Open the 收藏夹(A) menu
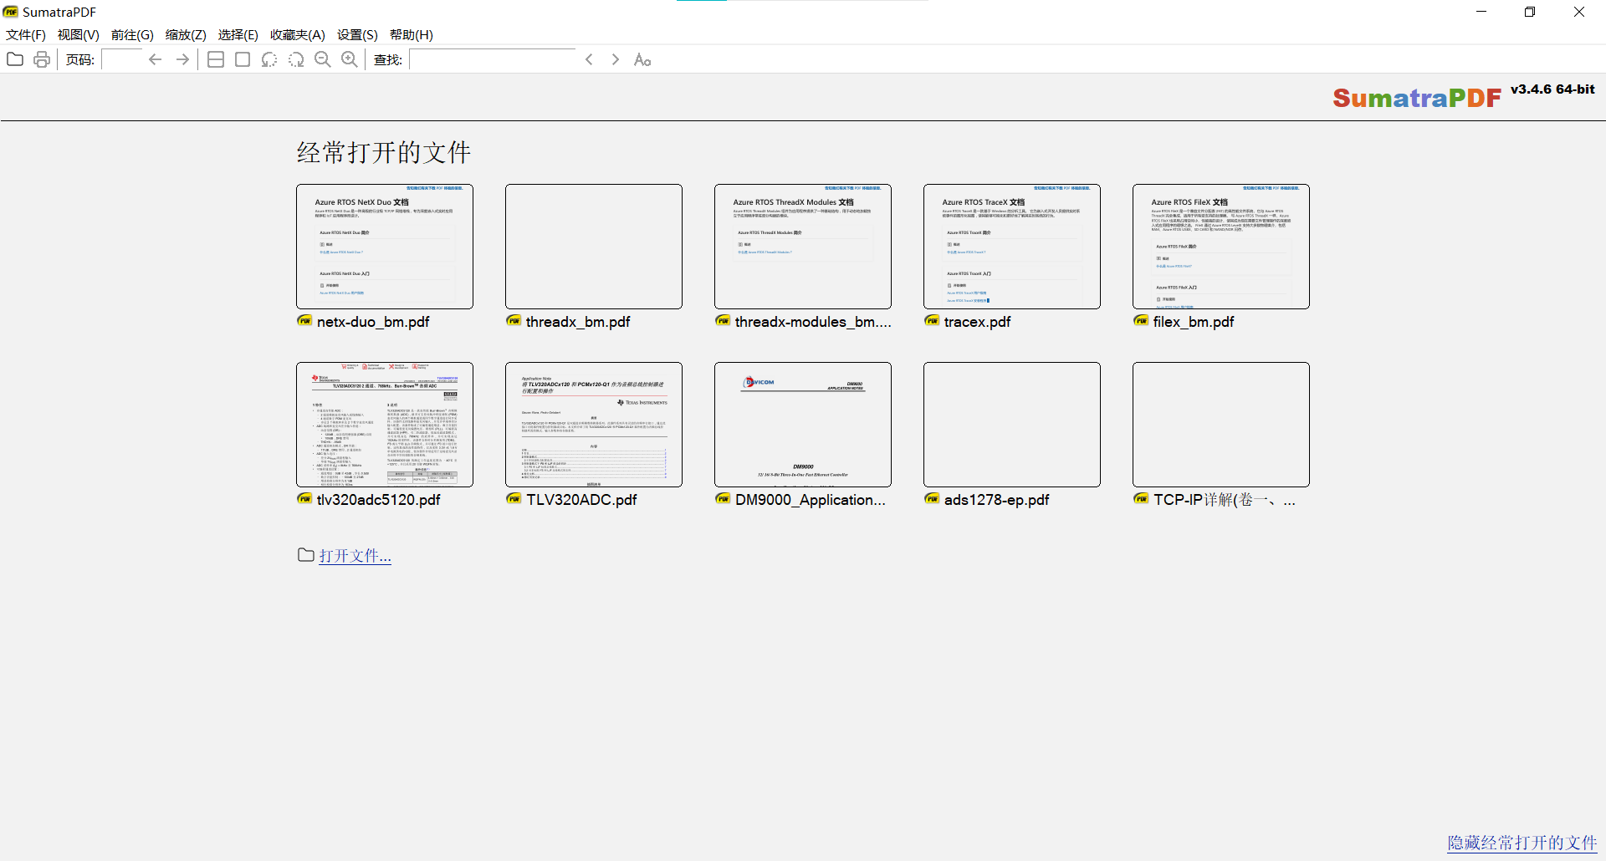Image resolution: width=1606 pixels, height=861 pixels. (298, 34)
